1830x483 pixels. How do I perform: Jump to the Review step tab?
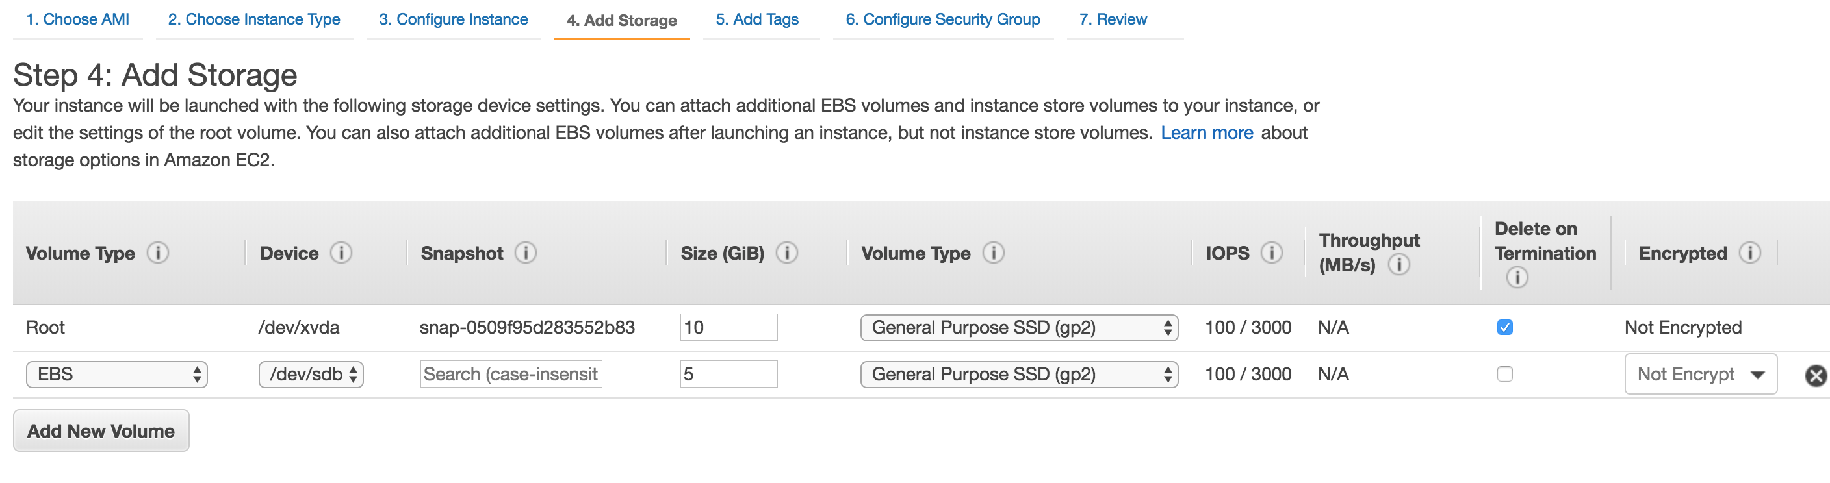pos(1112,20)
